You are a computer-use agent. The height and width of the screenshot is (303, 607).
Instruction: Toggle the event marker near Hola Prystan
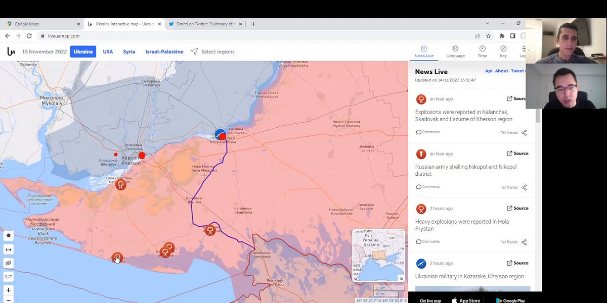click(120, 185)
